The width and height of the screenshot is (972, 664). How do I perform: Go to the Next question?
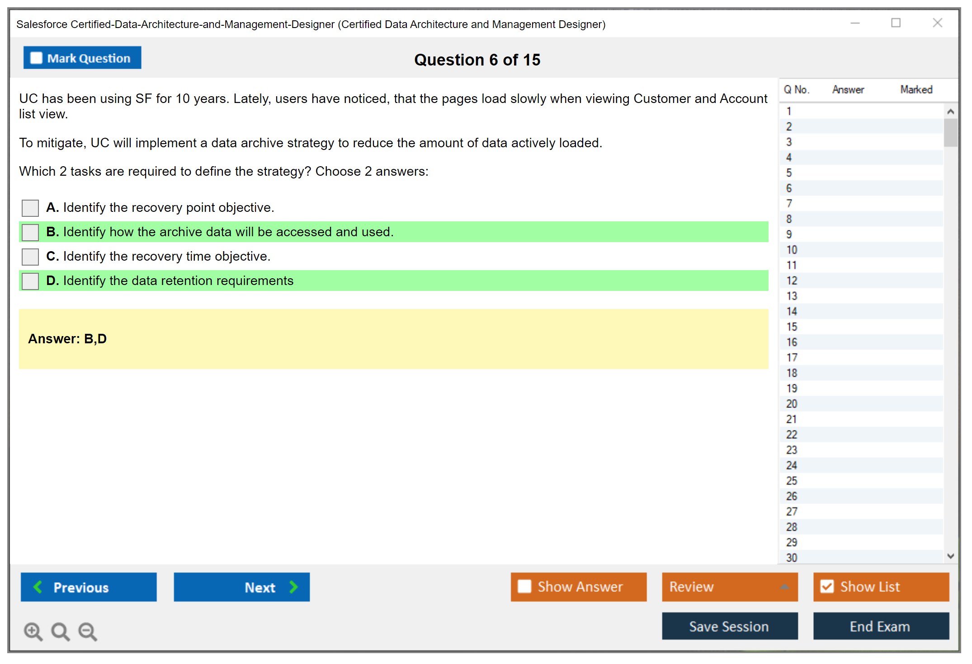[241, 587]
